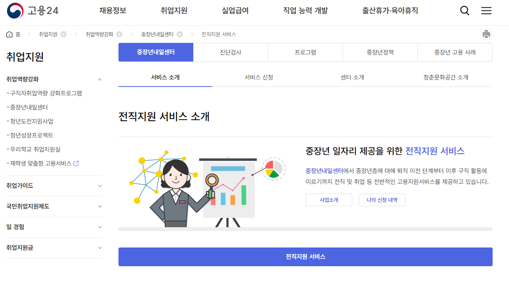Open 청년도전지원사업 sidebar link
The width and height of the screenshot is (509, 281).
tap(30, 121)
